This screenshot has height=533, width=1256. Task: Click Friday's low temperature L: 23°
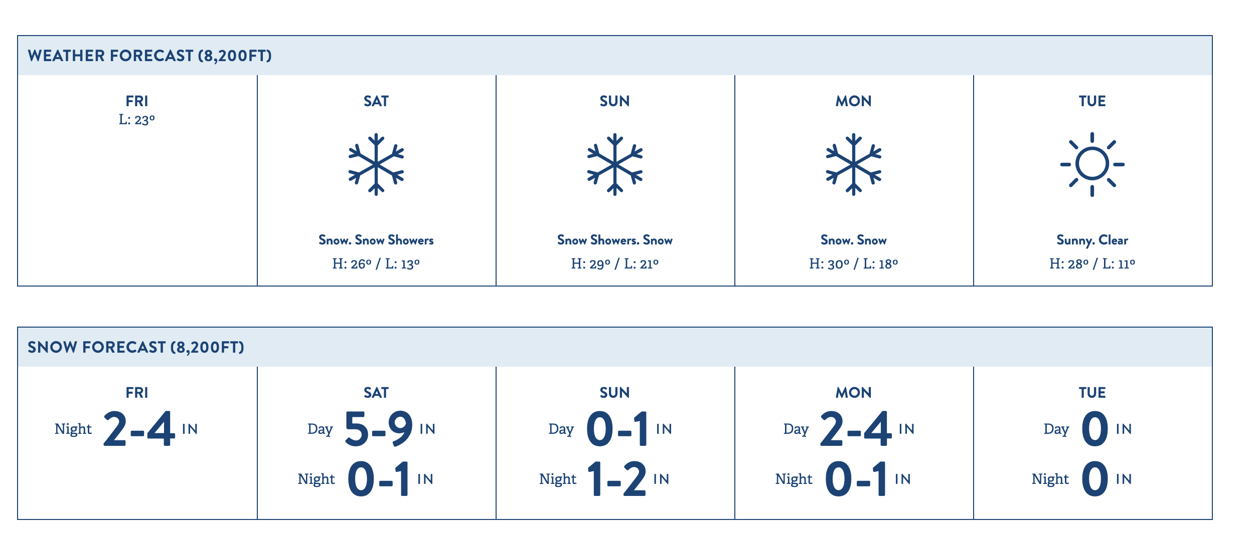[x=137, y=120]
